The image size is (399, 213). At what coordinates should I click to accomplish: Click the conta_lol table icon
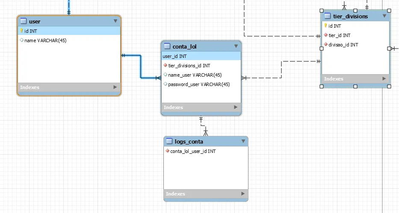click(x=167, y=46)
